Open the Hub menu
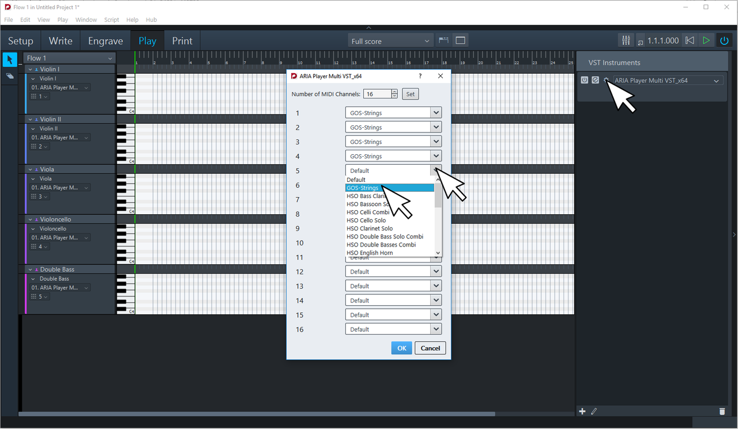The width and height of the screenshot is (738, 429). pyautogui.click(x=151, y=20)
